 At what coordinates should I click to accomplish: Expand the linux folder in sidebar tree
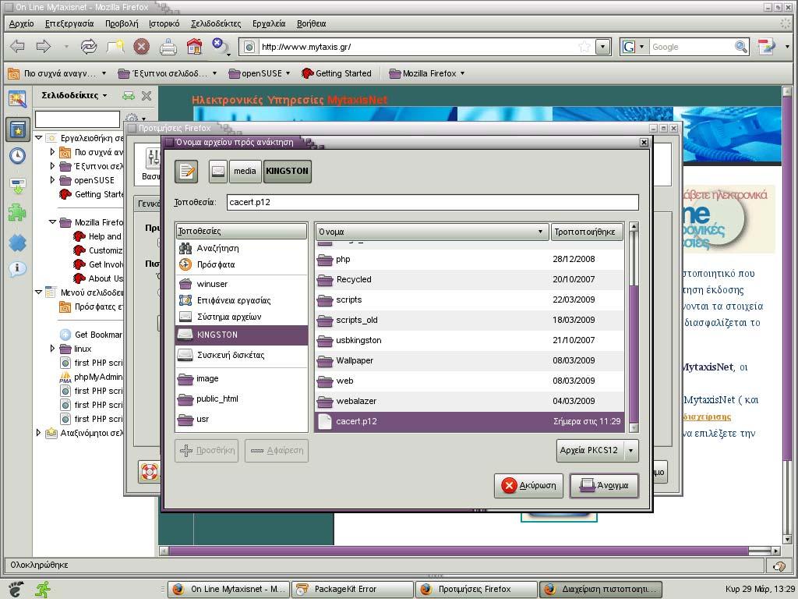(52, 349)
